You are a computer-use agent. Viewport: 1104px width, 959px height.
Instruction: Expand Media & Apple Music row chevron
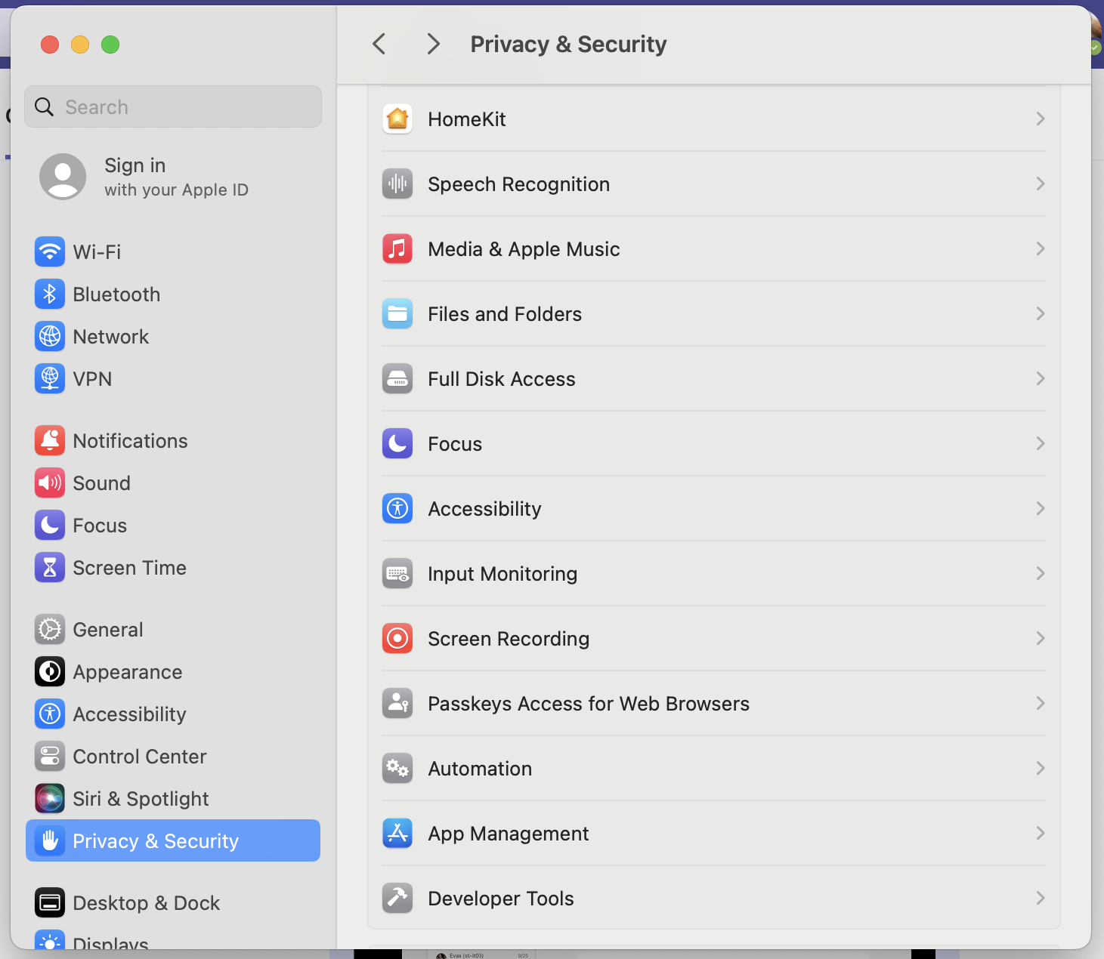[x=1041, y=249]
